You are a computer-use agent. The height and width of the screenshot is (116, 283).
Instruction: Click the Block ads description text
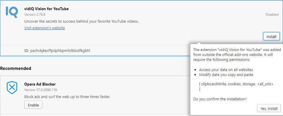pos(67,96)
